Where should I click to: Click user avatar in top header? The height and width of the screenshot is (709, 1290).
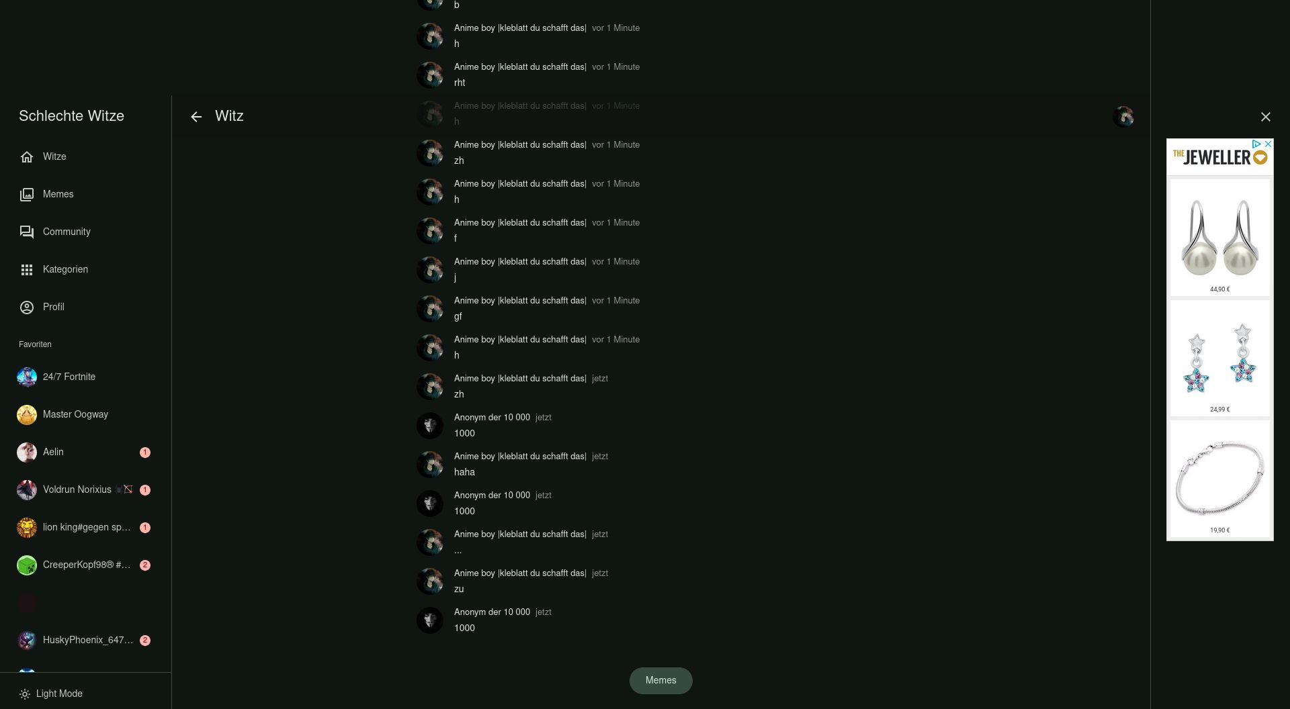point(1123,117)
